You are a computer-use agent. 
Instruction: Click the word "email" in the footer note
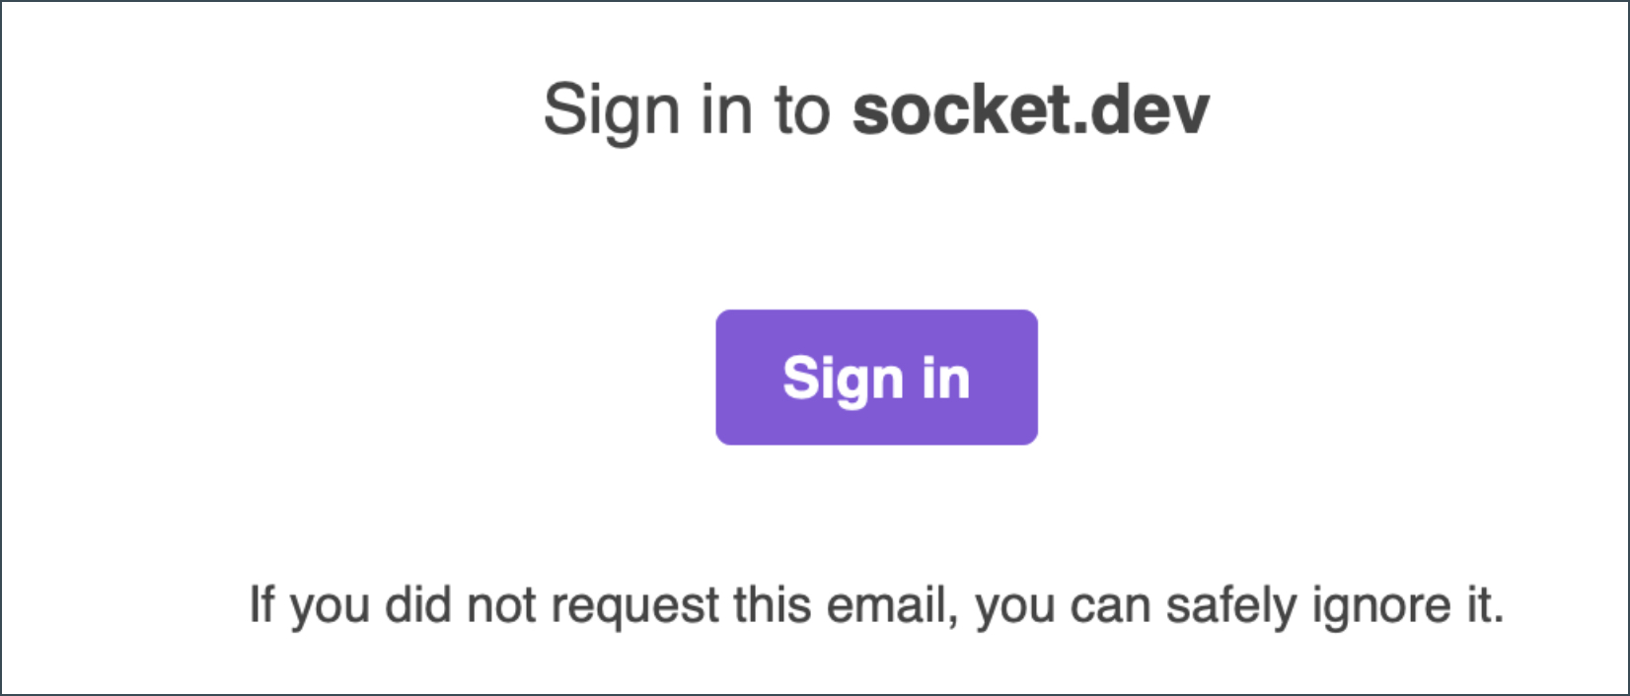(891, 604)
